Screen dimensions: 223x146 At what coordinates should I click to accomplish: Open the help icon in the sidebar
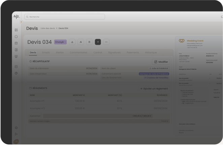click(x=16, y=73)
